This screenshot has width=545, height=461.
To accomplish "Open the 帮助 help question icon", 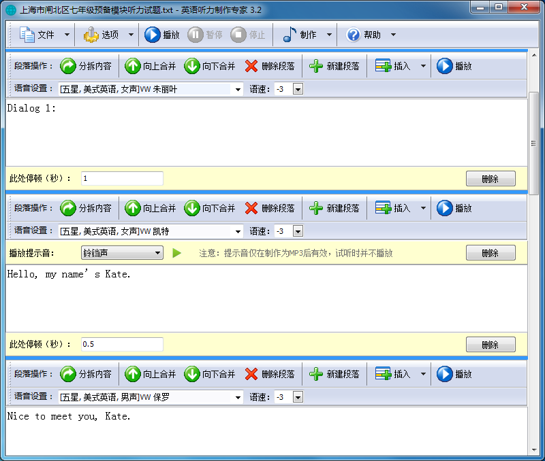I will tap(353, 35).
